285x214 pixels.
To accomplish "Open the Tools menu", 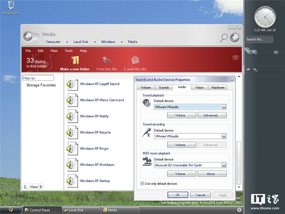I will (68, 51).
